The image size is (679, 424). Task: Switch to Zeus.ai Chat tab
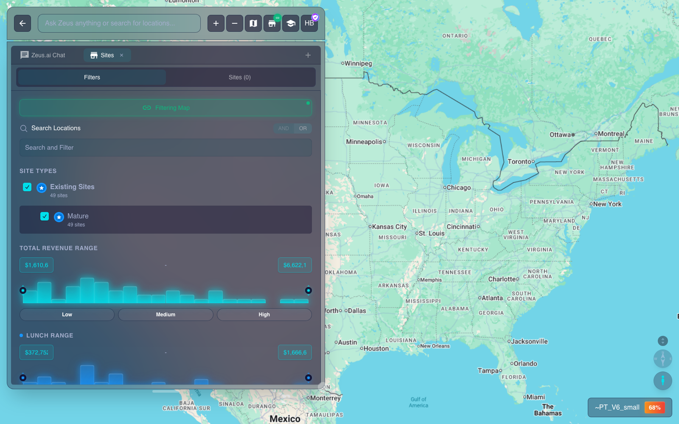click(x=43, y=55)
